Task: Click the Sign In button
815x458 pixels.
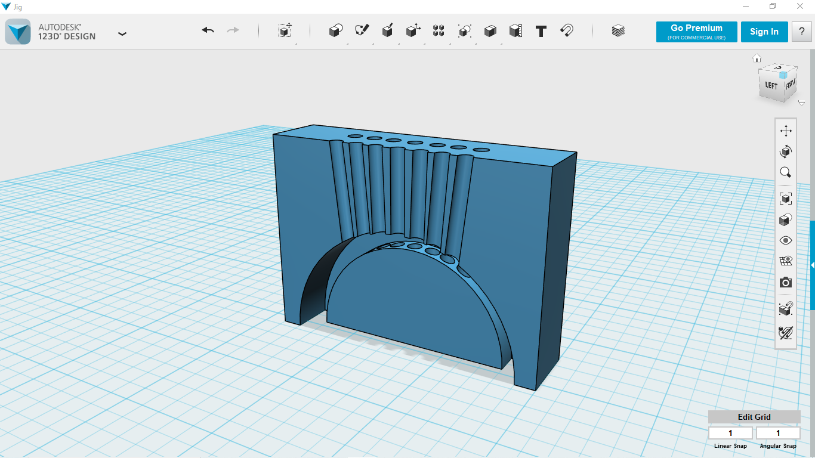Action: (x=764, y=32)
